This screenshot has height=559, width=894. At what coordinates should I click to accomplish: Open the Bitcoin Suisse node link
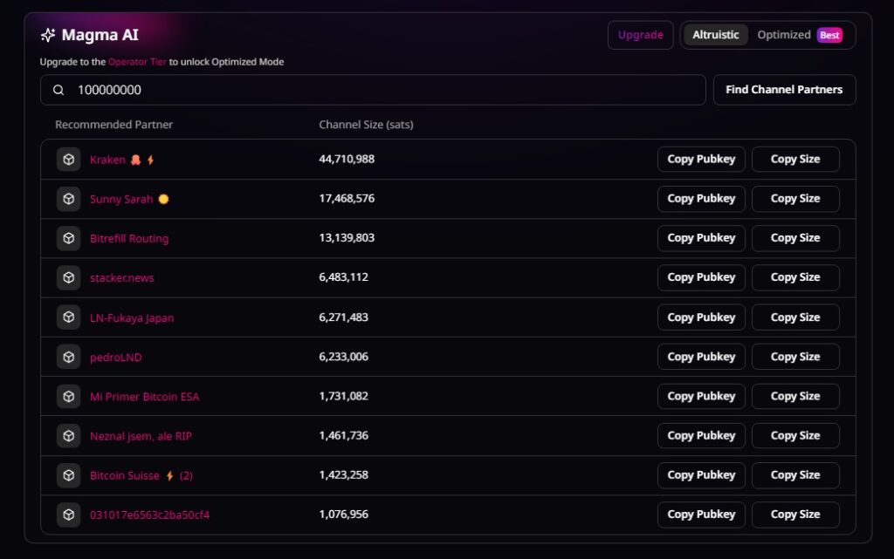tap(124, 475)
